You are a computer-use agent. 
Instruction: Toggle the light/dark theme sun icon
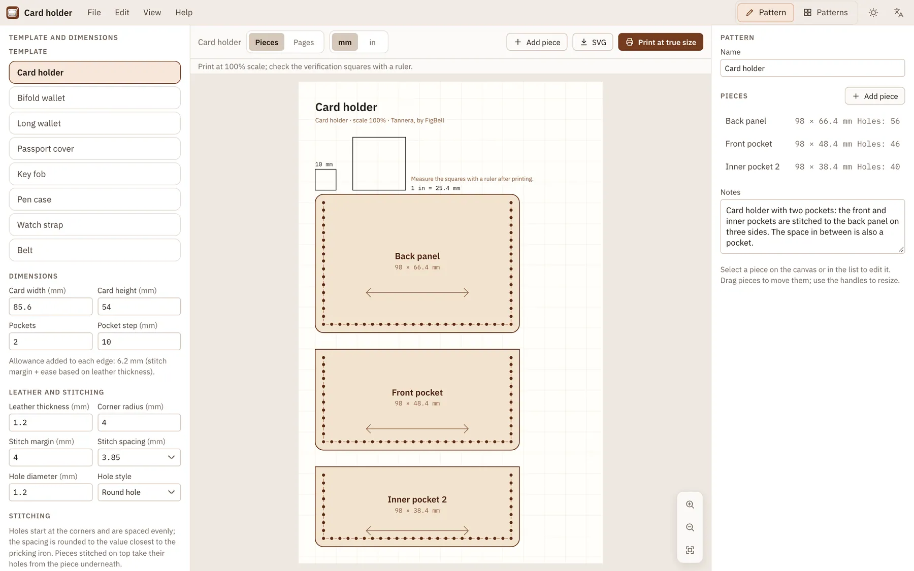[873, 13]
